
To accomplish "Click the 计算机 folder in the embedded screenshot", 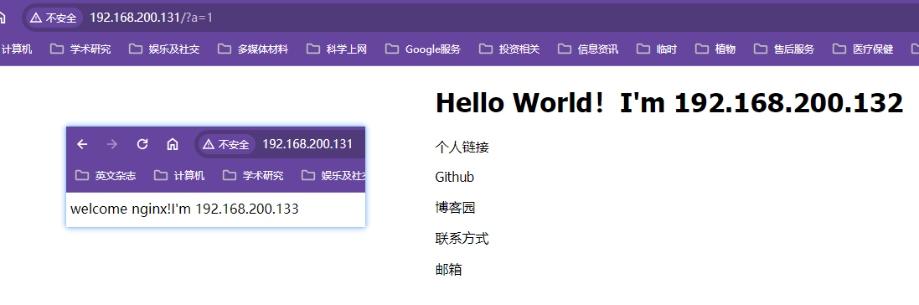I will coord(179,175).
